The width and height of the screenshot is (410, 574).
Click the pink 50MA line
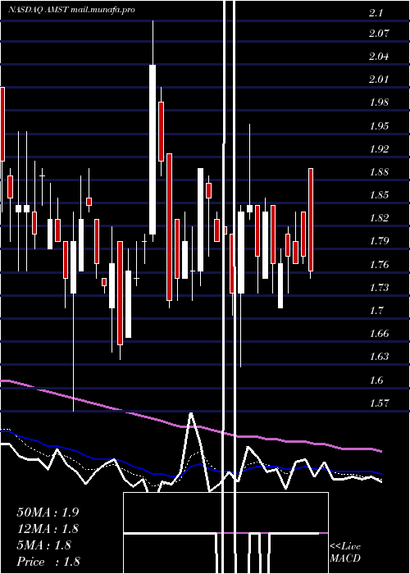click(x=190, y=427)
